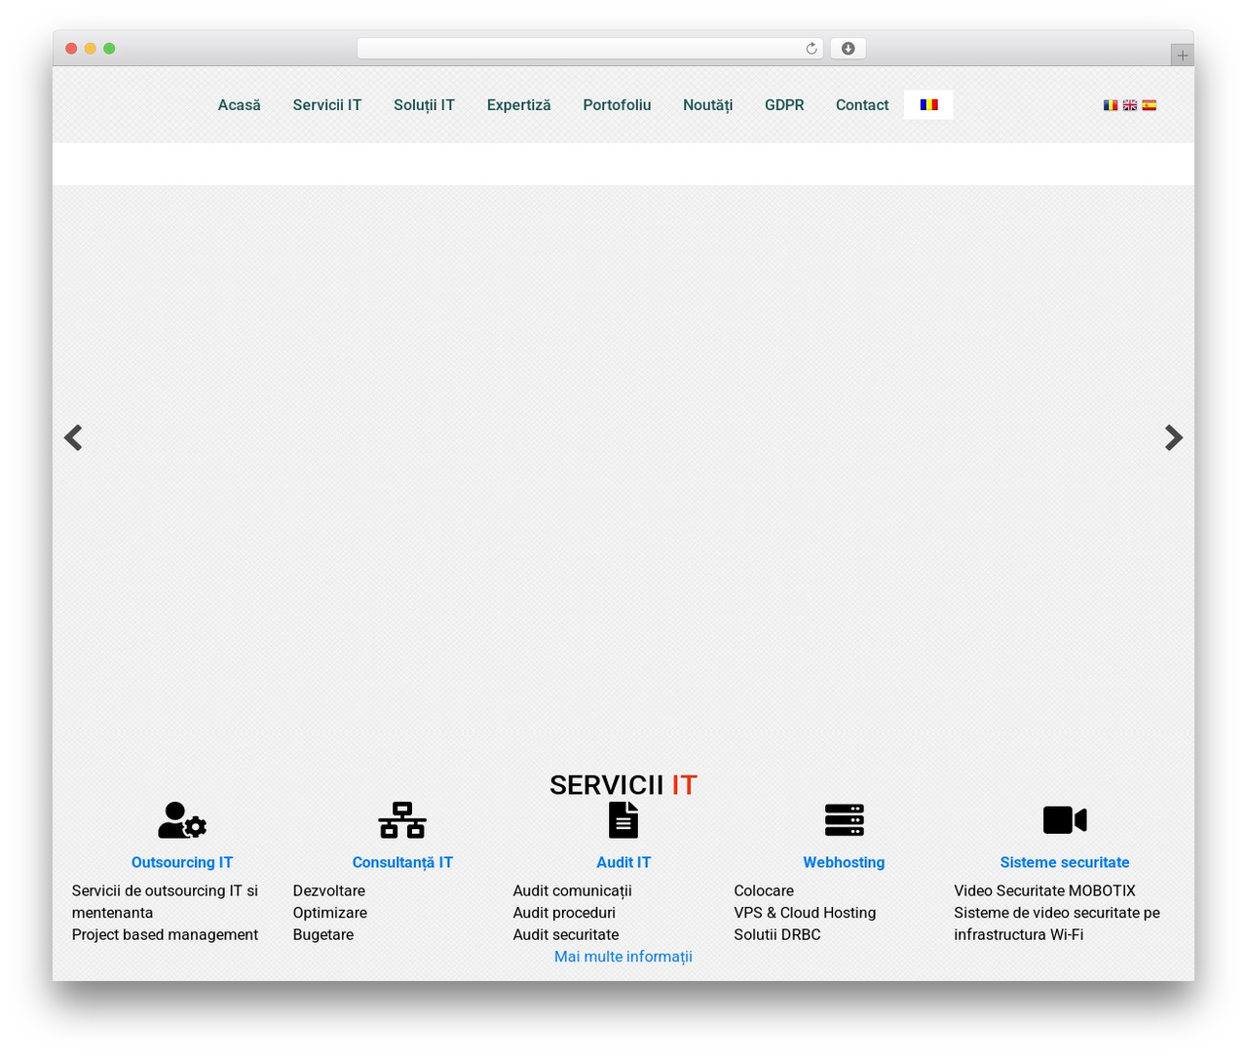
Task: Open the Noutăți menu item
Action: (707, 104)
